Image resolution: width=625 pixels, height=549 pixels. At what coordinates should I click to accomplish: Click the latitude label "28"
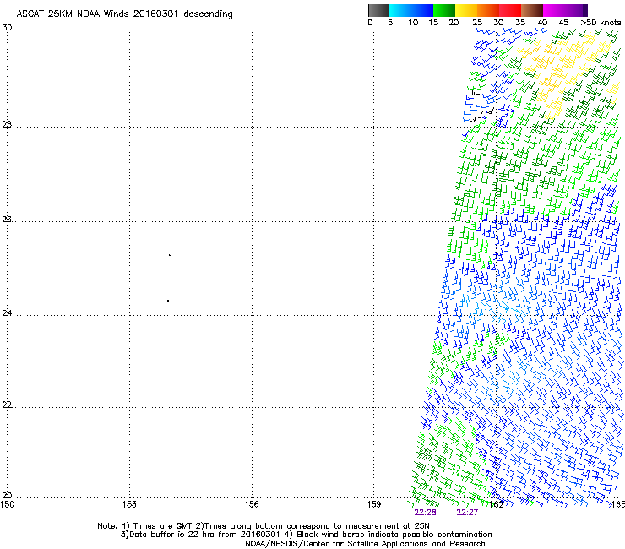click(x=7, y=124)
